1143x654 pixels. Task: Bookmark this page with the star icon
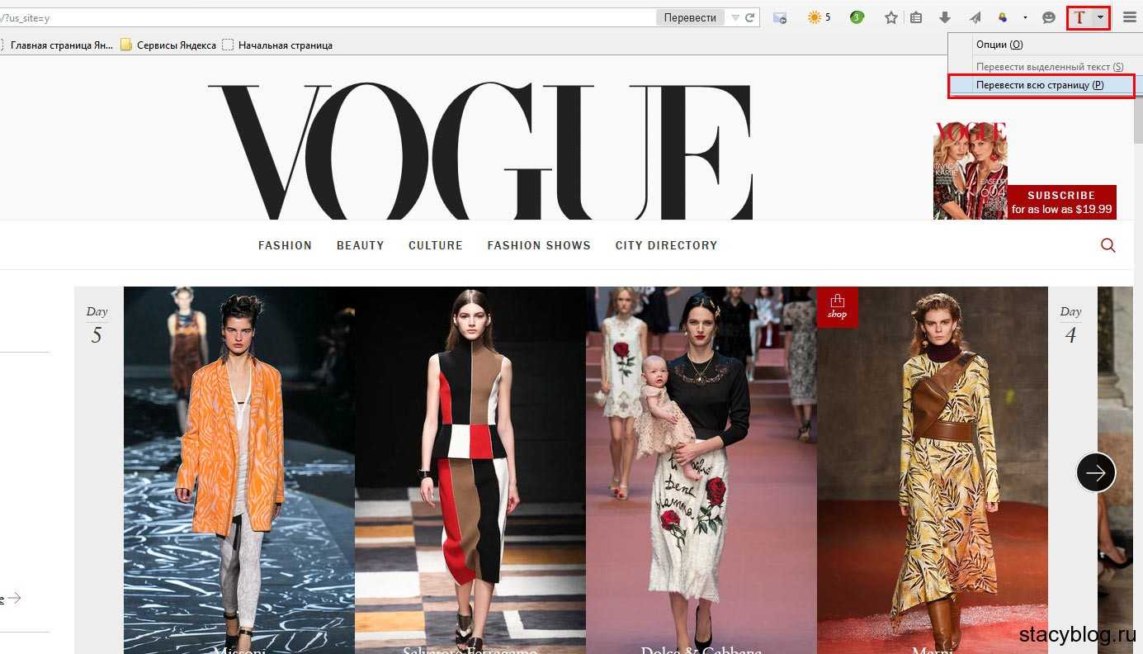point(890,17)
